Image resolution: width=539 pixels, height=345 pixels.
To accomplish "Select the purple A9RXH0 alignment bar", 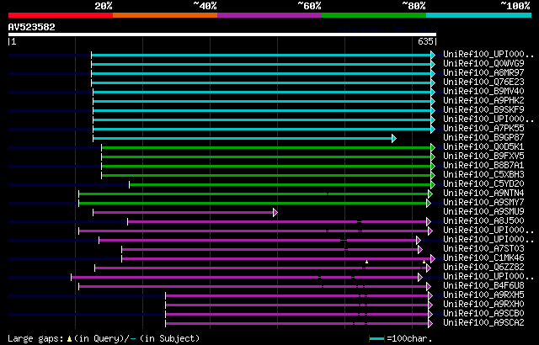I will pyautogui.click(x=296, y=305).
